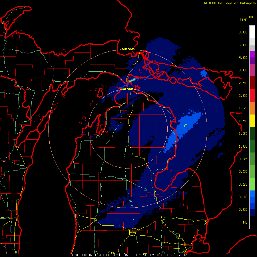This screenshot has height=257, width=257.
Task: Click the 1.25 legend value
Action: (x=243, y=134)
